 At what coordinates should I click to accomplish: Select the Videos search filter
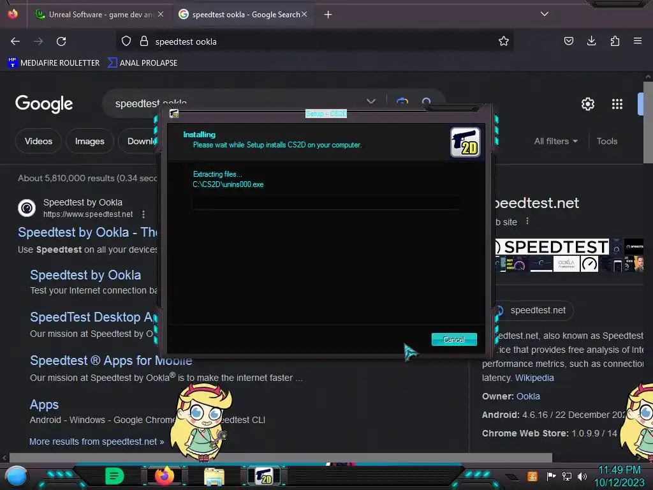38,141
